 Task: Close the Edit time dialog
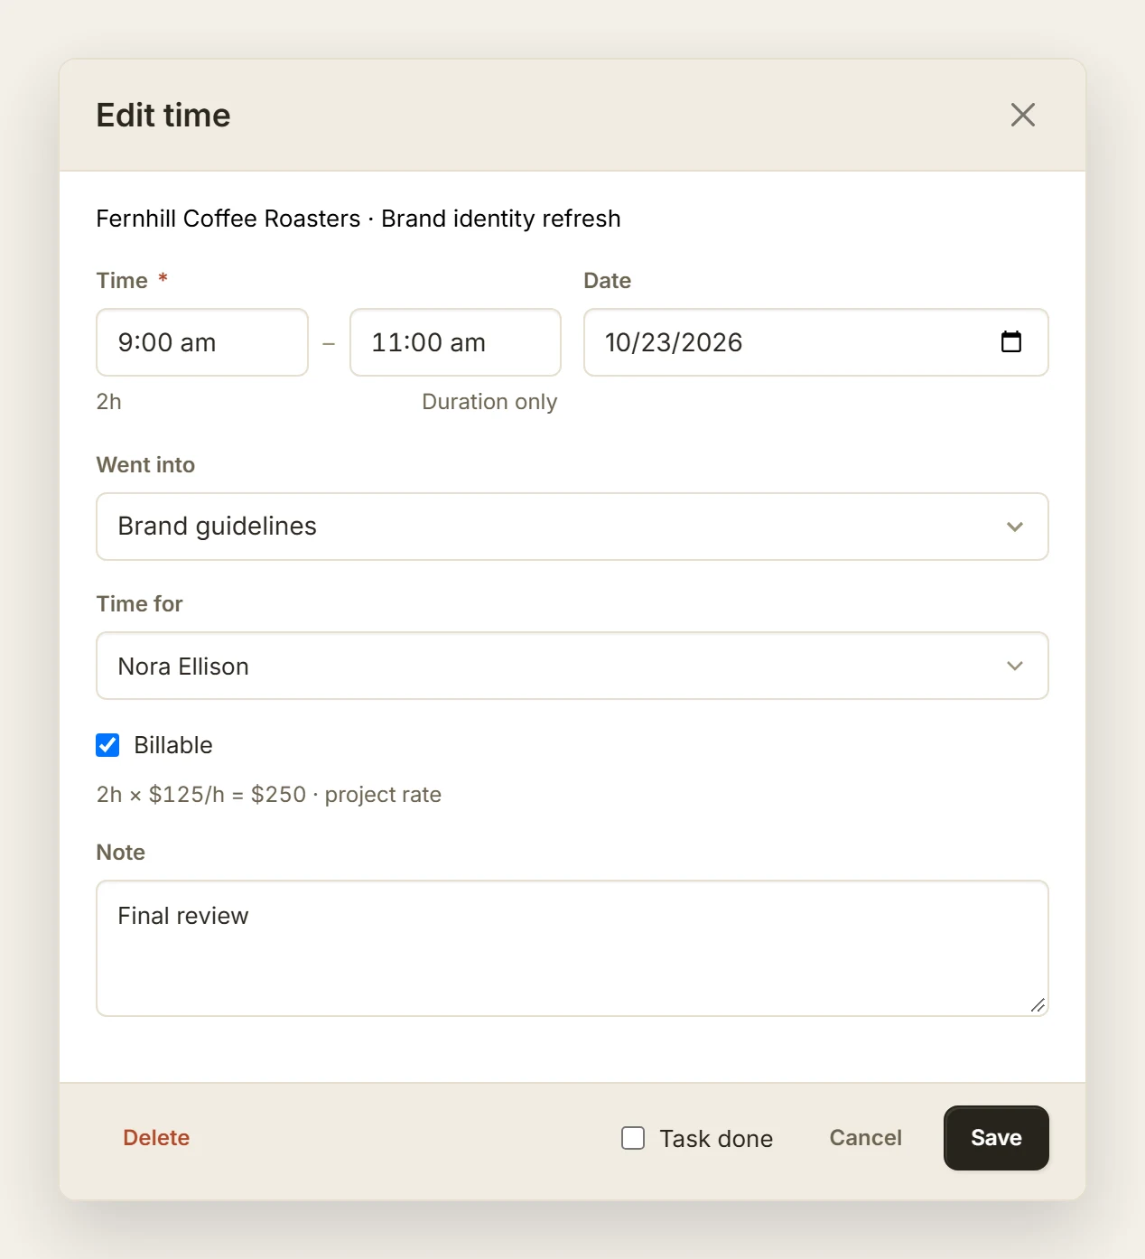pos(1022,115)
